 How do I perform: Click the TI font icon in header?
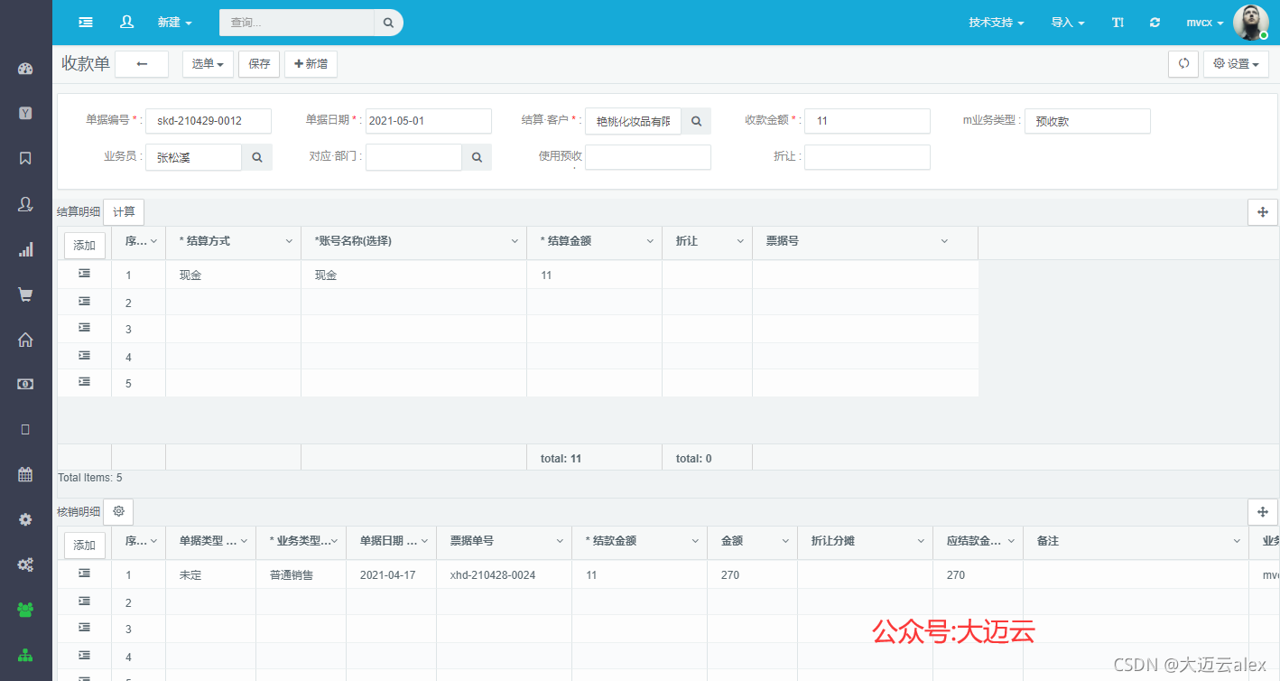(1118, 23)
